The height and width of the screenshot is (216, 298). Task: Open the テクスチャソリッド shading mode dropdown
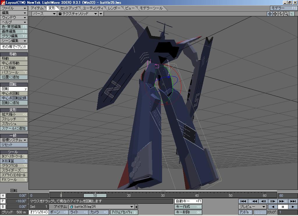pos(78,14)
